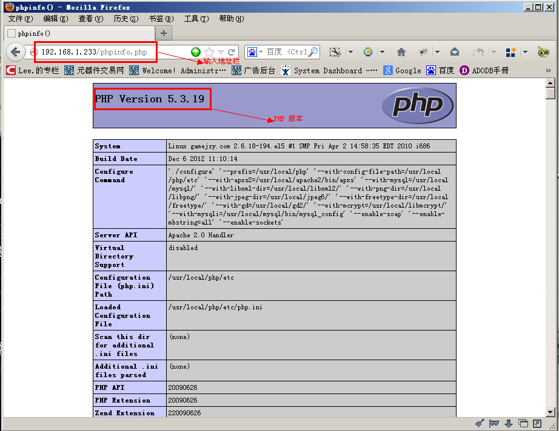This screenshot has height=431, width=559.
Task: Expand the dropdown next to the bug icon
Action: [x=437, y=52]
